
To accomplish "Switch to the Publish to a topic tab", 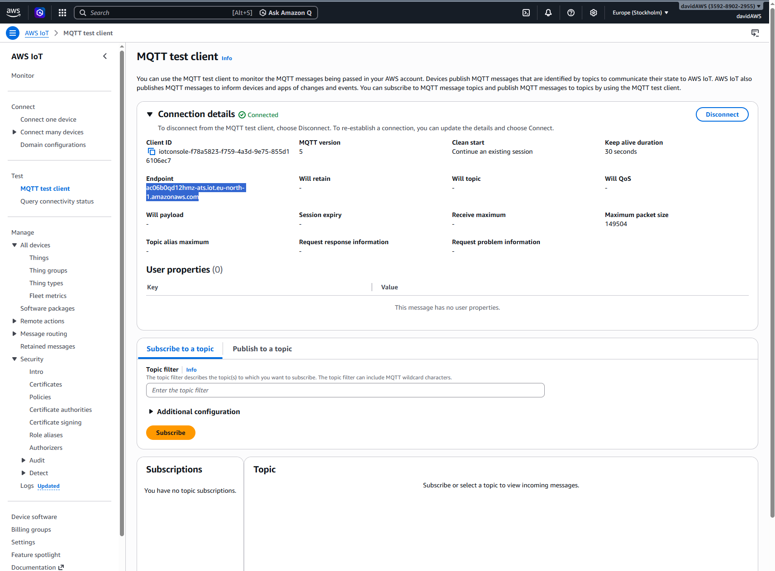I will point(262,349).
